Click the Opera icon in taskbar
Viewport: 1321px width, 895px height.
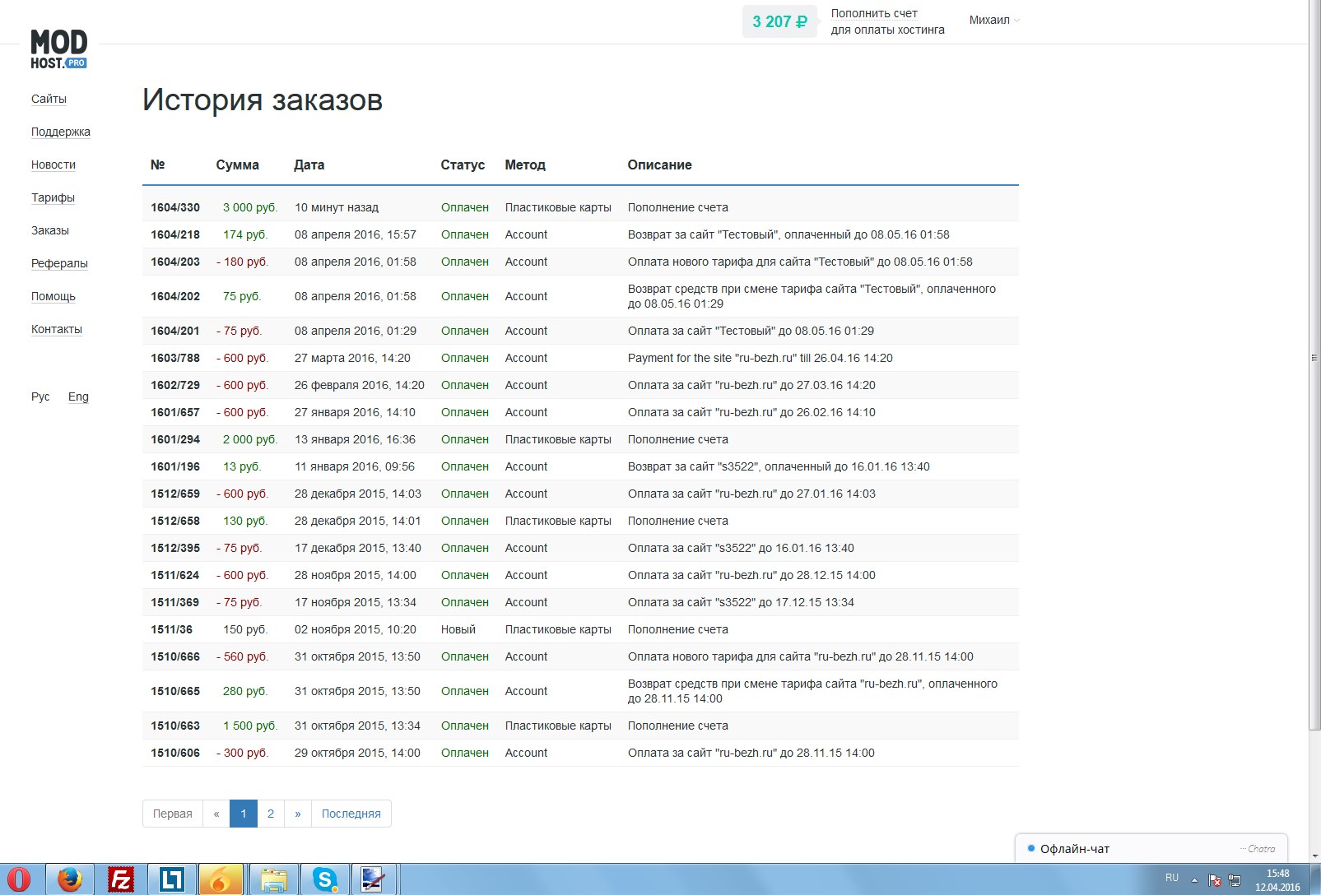(19, 879)
